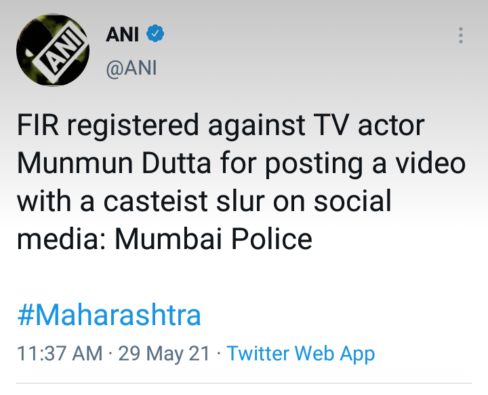Open the #Maharashtra hashtag
Image resolution: width=488 pixels, height=395 pixels.
coord(109,315)
